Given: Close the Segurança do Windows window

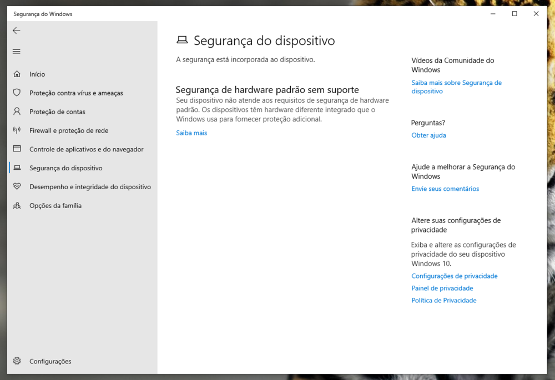Looking at the screenshot, I should coord(536,14).
